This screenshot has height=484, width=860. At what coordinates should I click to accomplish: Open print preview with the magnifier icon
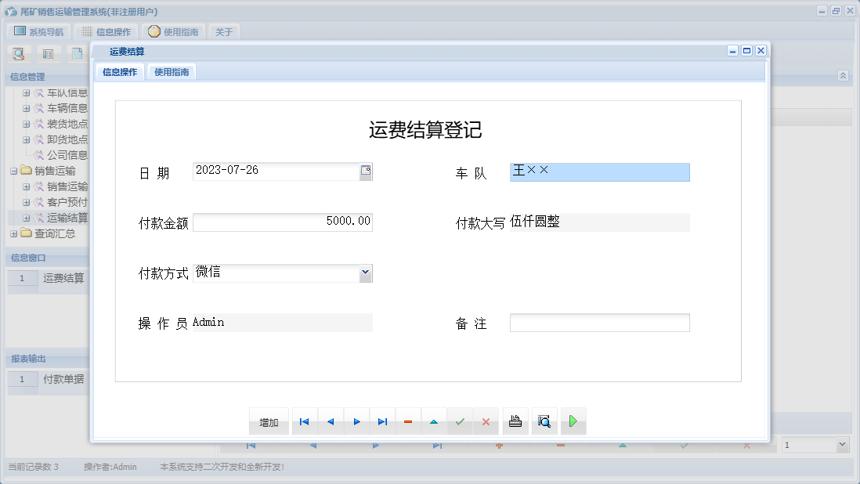[544, 421]
